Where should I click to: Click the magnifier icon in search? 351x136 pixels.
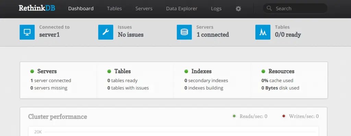click(269, 9)
